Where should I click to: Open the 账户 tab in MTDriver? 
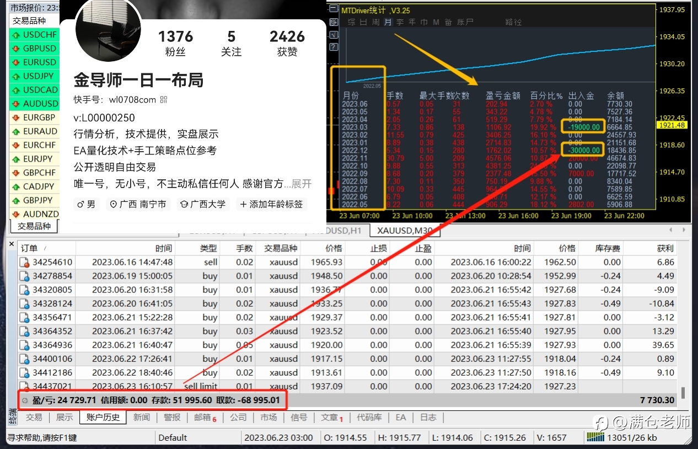(465, 22)
